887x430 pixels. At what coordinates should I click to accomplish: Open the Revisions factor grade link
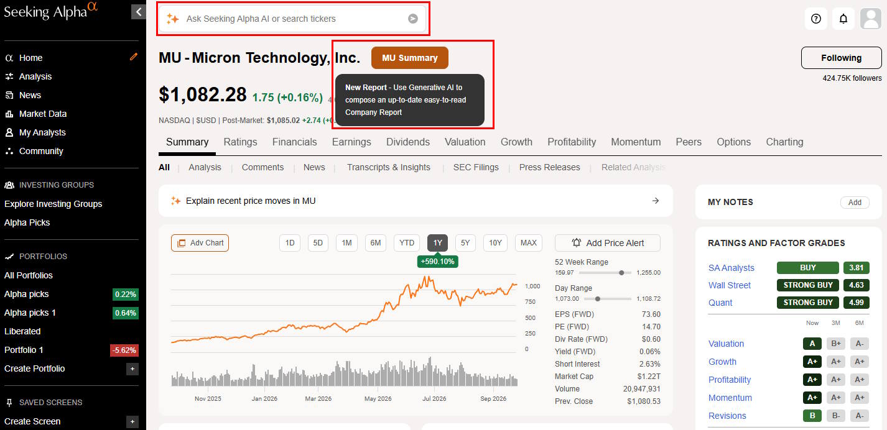(727, 416)
